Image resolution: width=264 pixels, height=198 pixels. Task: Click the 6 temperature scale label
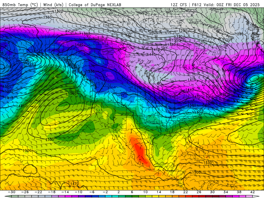point(132,192)
